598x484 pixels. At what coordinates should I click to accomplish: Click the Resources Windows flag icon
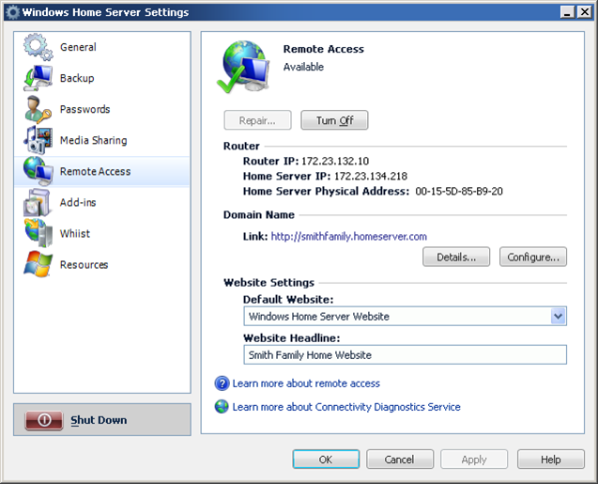[38, 264]
